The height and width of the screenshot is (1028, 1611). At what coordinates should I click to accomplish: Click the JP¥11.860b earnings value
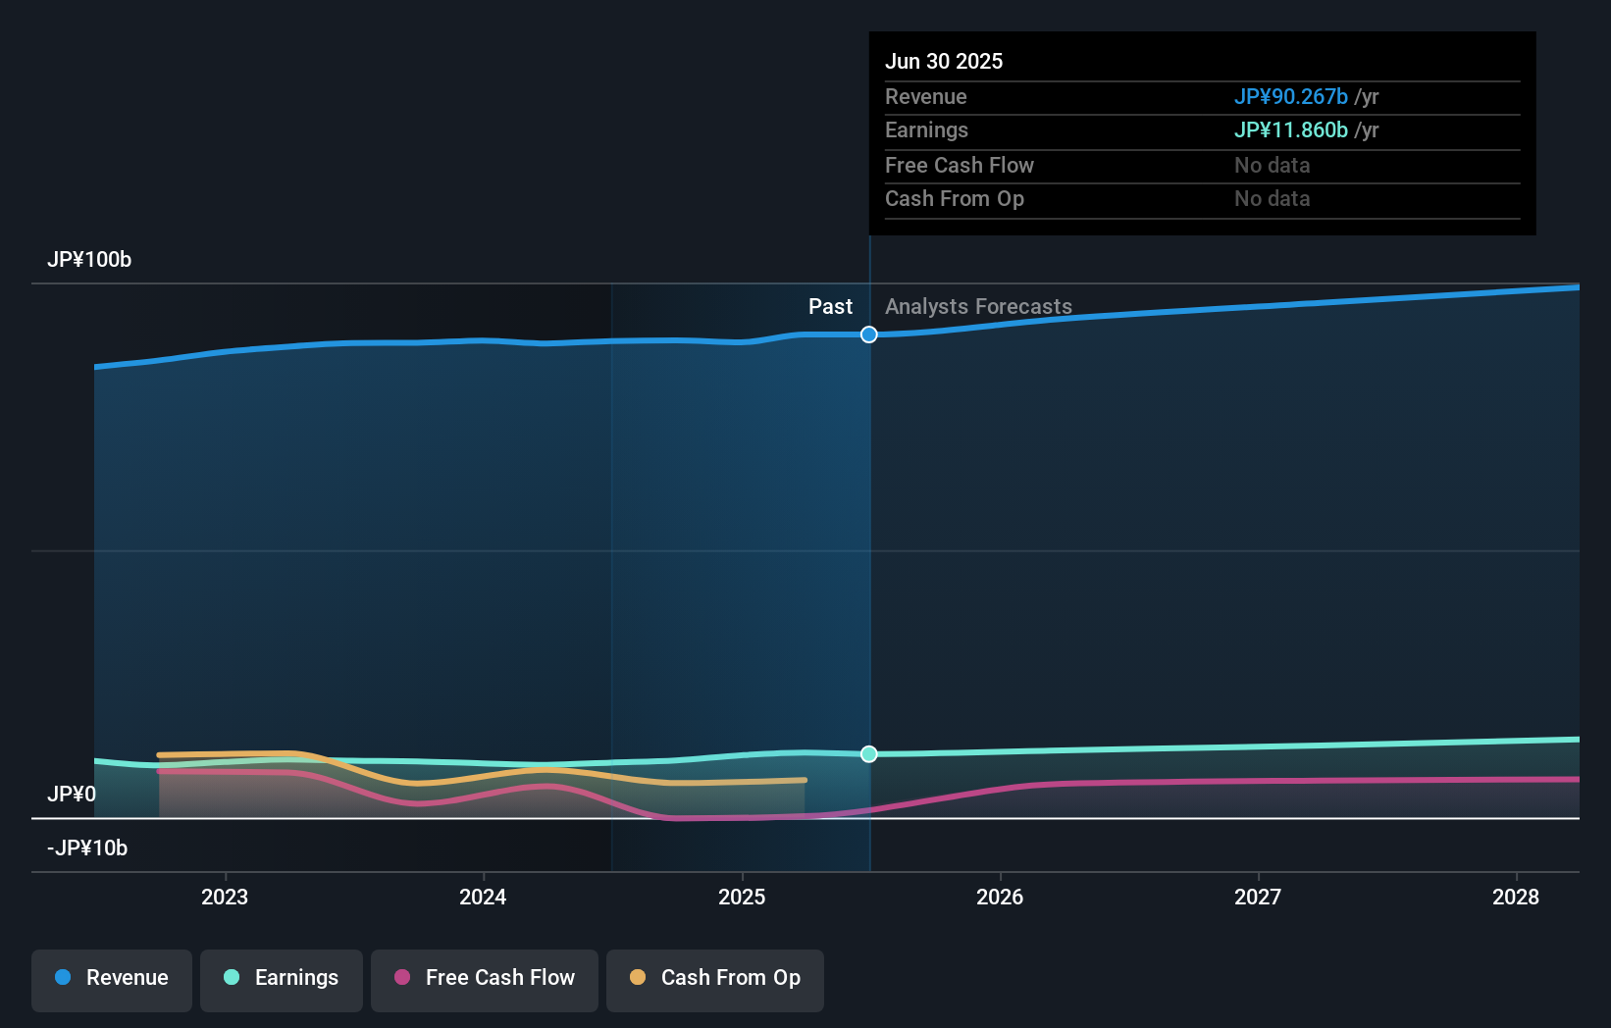(1290, 129)
